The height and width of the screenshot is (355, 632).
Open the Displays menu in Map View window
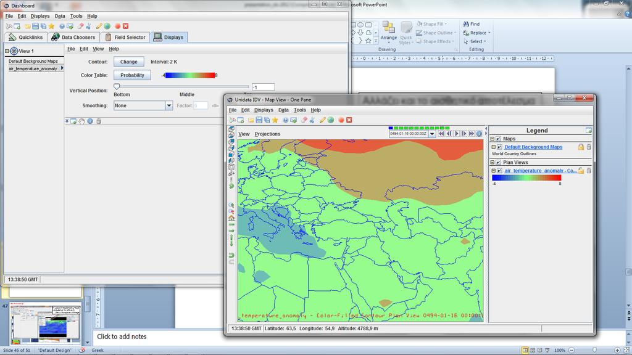point(264,110)
